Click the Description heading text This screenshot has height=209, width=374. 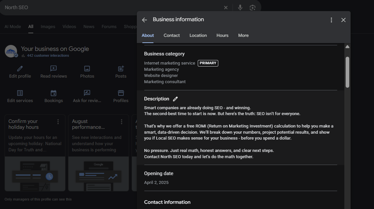pos(156,99)
